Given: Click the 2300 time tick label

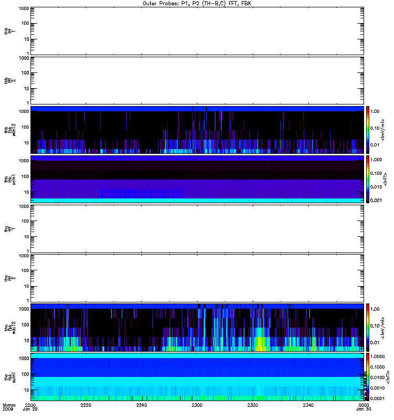Looking at the screenshot, I should [197, 405].
